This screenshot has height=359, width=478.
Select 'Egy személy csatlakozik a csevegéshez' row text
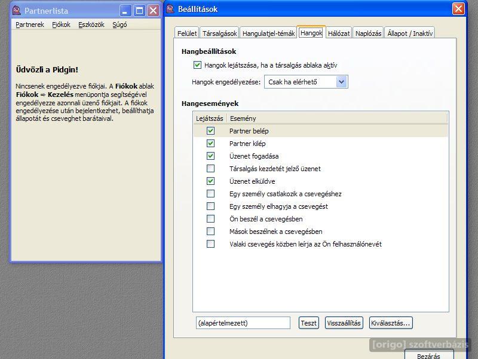(x=286, y=194)
